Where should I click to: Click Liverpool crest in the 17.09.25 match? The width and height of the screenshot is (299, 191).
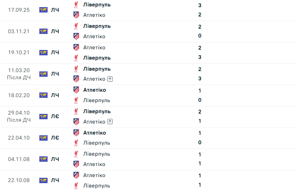click(76, 5)
